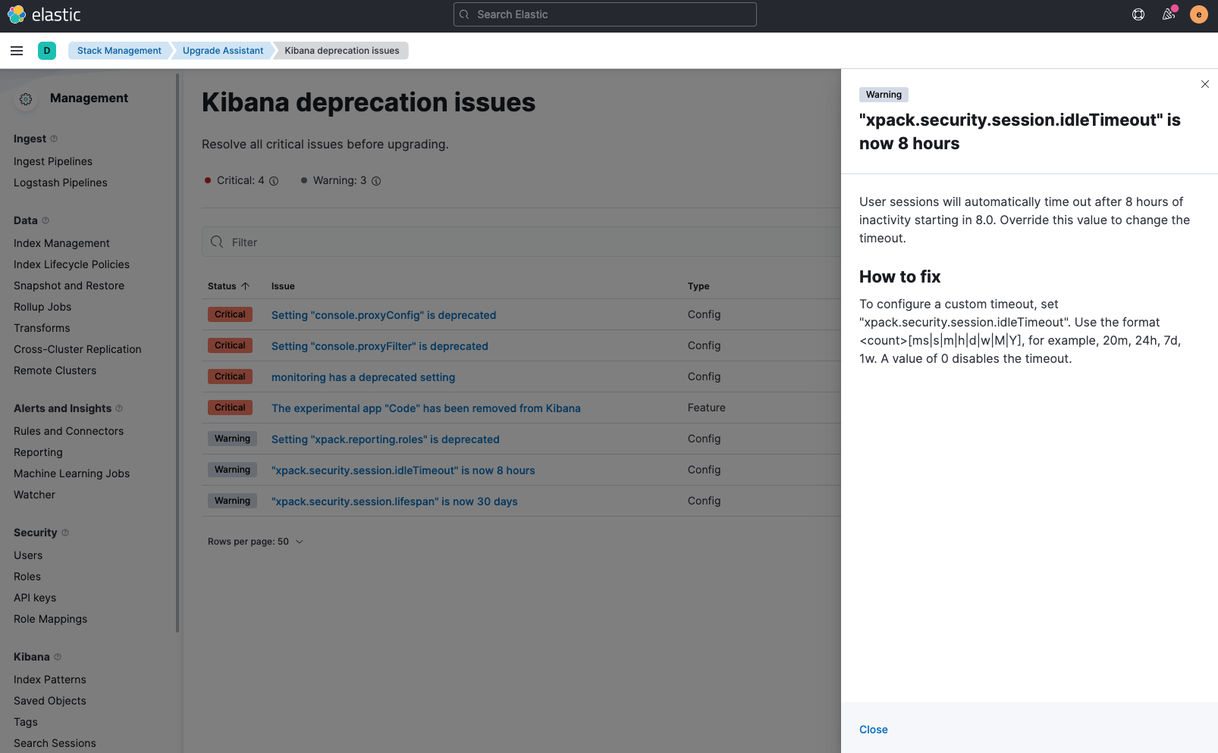Navigate to Upgrade Assistant breadcrumb
The width and height of the screenshot is (1218, 753).
(x=221, y=51)
